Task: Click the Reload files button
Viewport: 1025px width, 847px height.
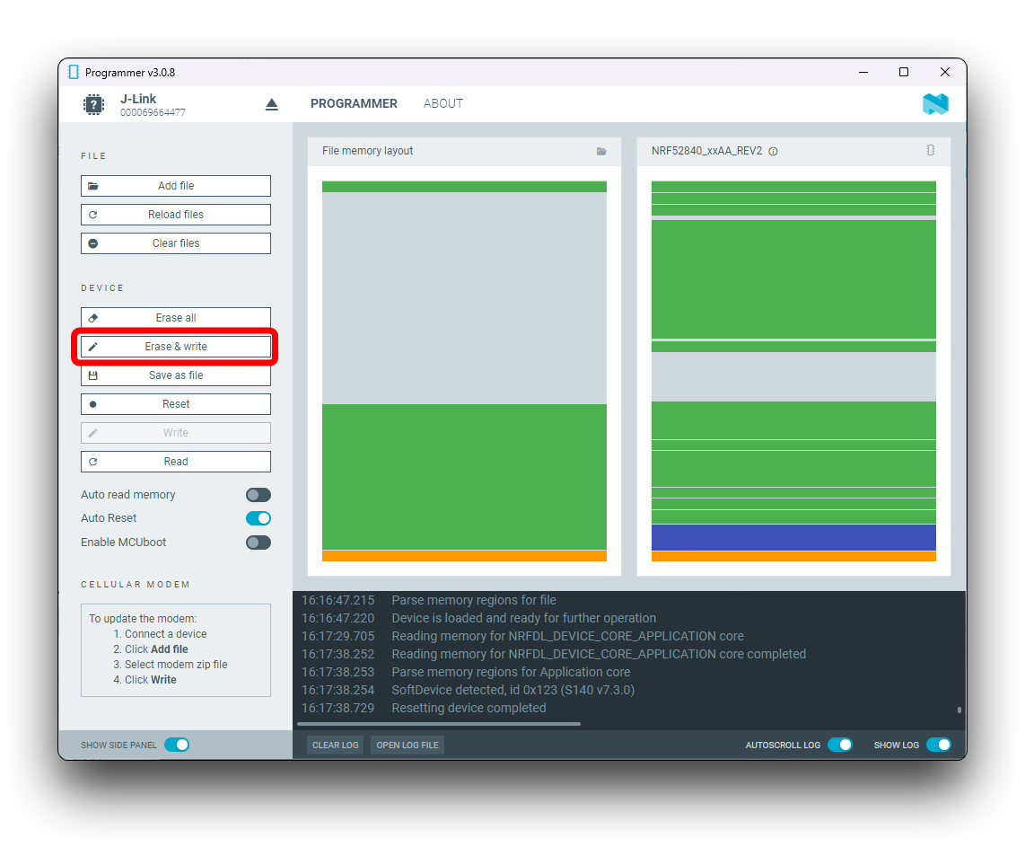Action: click(x=176, y=215)
